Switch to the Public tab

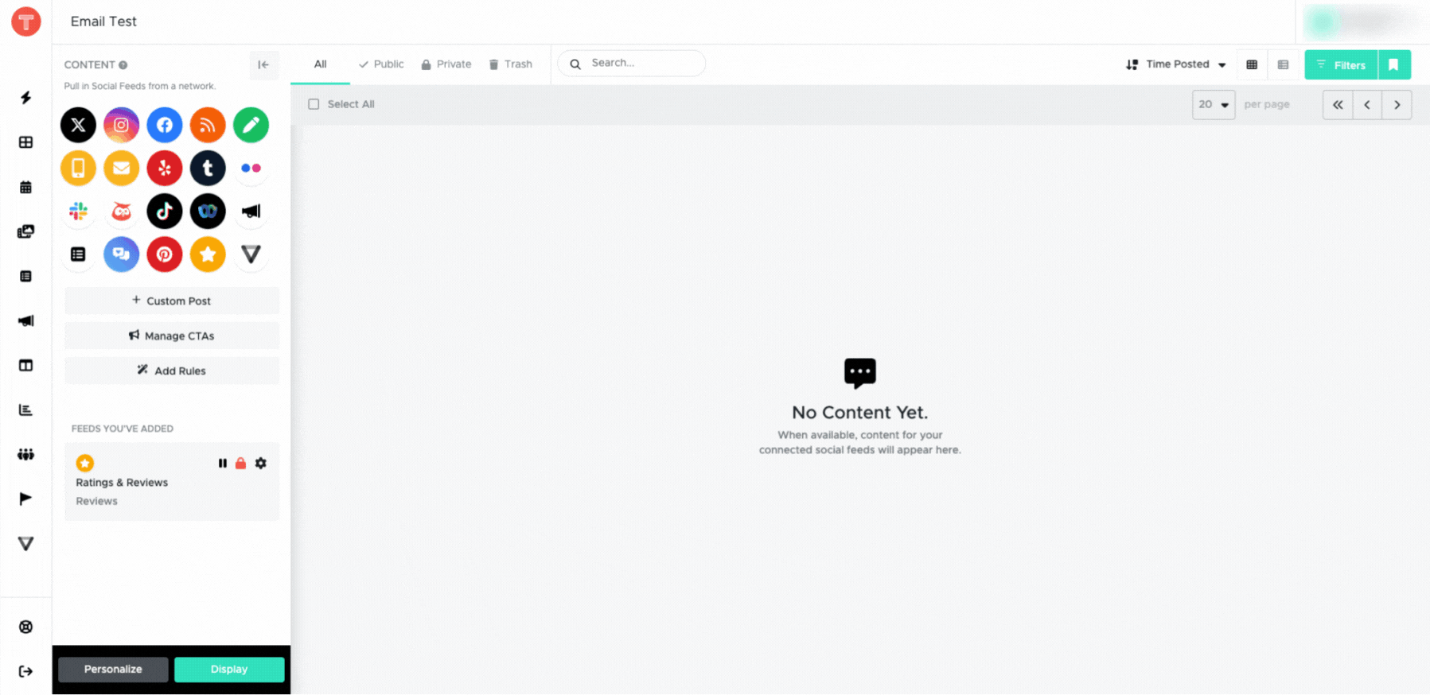pyautogui.click(x=381, y=64)
